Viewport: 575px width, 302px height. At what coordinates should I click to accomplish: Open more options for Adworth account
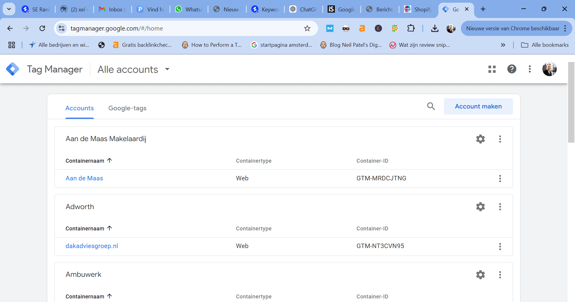point(500,207)
